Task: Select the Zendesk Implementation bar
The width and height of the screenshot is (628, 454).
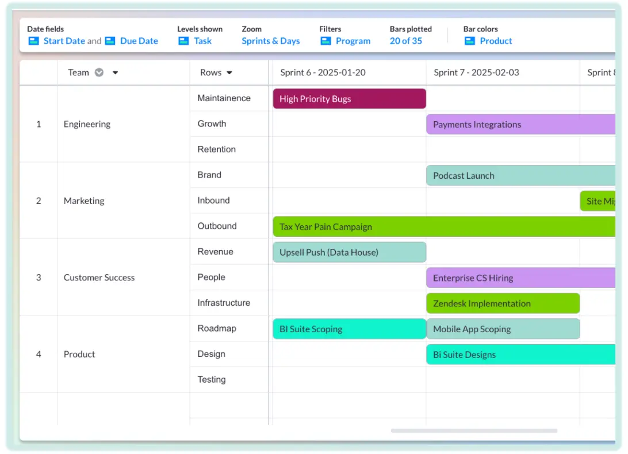Action: (503, 303)
